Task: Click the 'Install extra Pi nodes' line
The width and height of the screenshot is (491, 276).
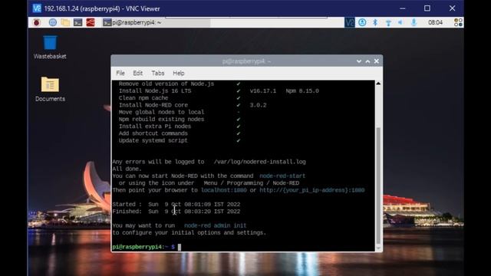Action: pos(155,127)
